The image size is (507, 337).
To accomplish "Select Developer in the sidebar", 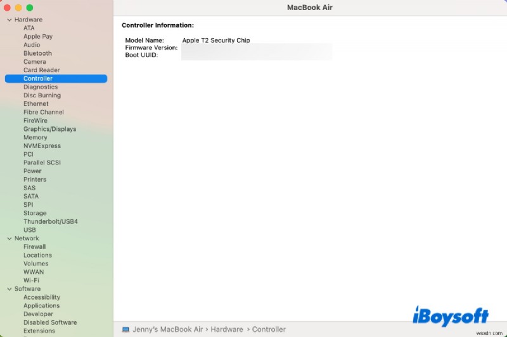I will coord(38,314).
